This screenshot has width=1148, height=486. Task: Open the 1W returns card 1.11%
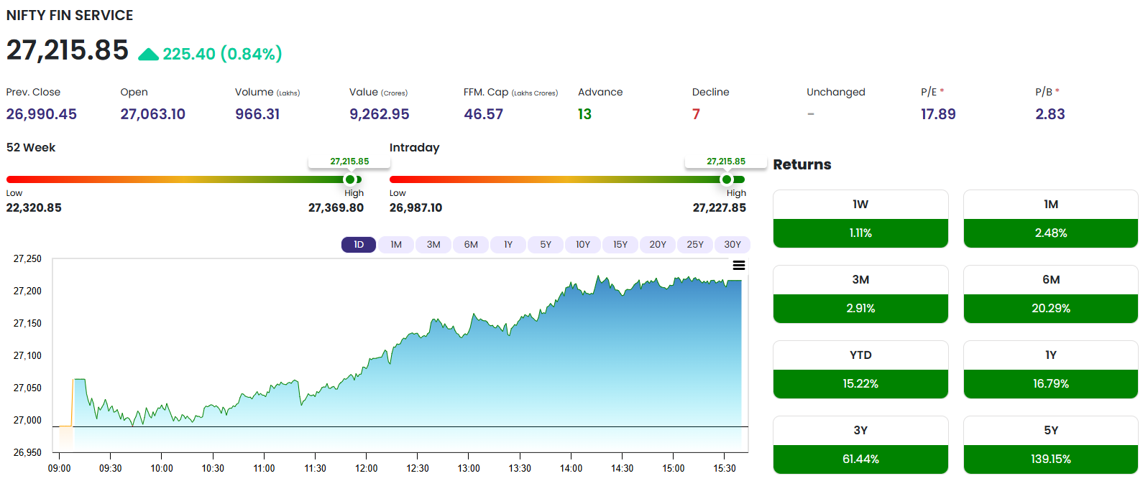pos(860,219)
